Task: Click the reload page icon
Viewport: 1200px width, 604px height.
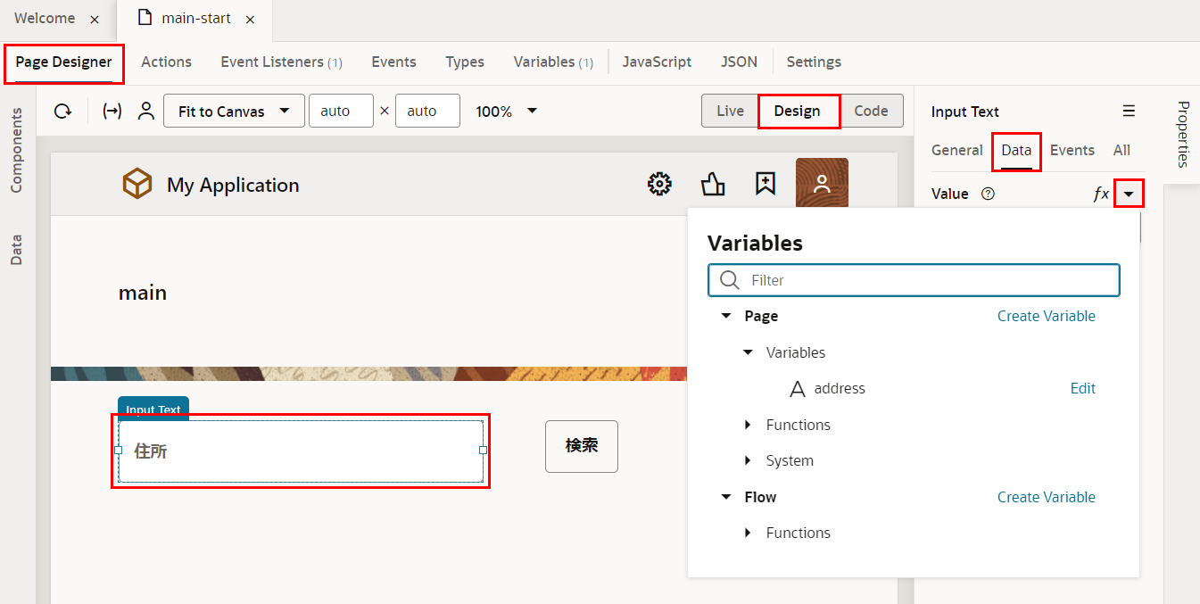Action: tap(62, 112)
